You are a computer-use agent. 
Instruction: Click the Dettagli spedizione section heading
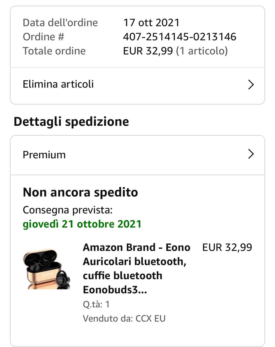point(71,121)
